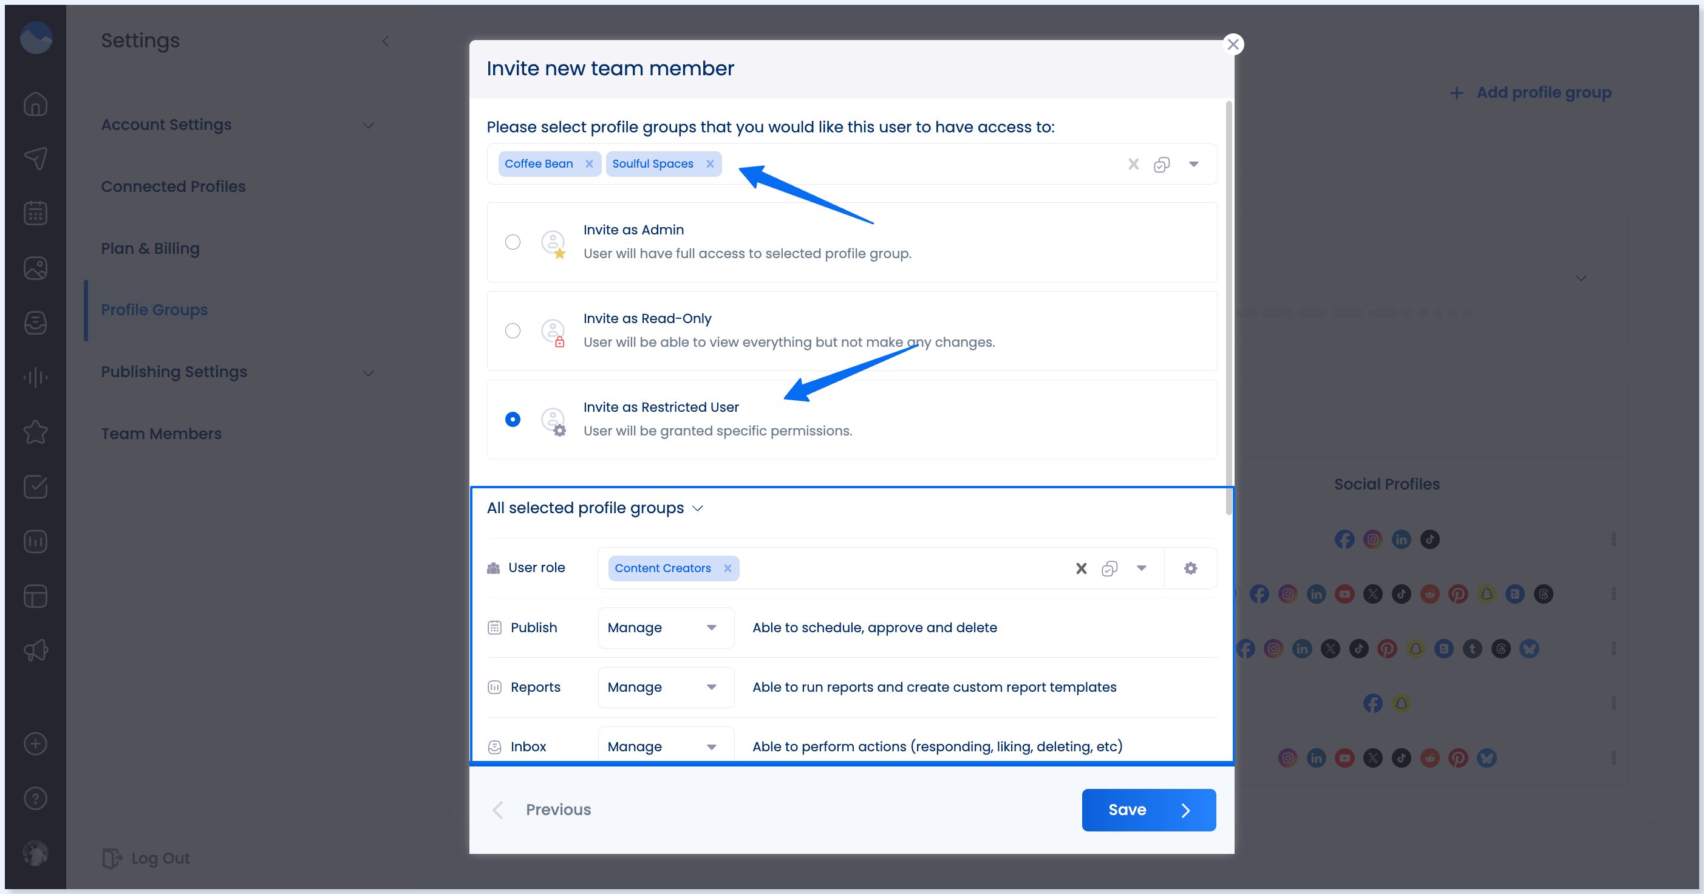
Task: Open the Home icon in sidebar
Action: 36,103
